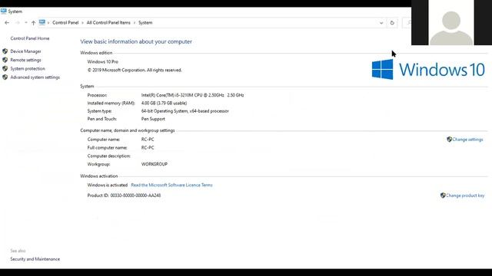This screenshot has height=276, width=492.
Task: Open Device Manager link
Action: pos(25,51)
